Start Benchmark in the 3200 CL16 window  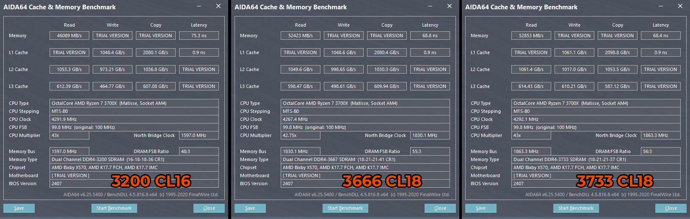tap(114, 208)
